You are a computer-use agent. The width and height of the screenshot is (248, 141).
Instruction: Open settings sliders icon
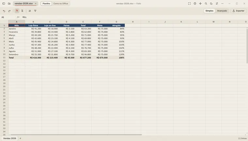click(217, 4)
